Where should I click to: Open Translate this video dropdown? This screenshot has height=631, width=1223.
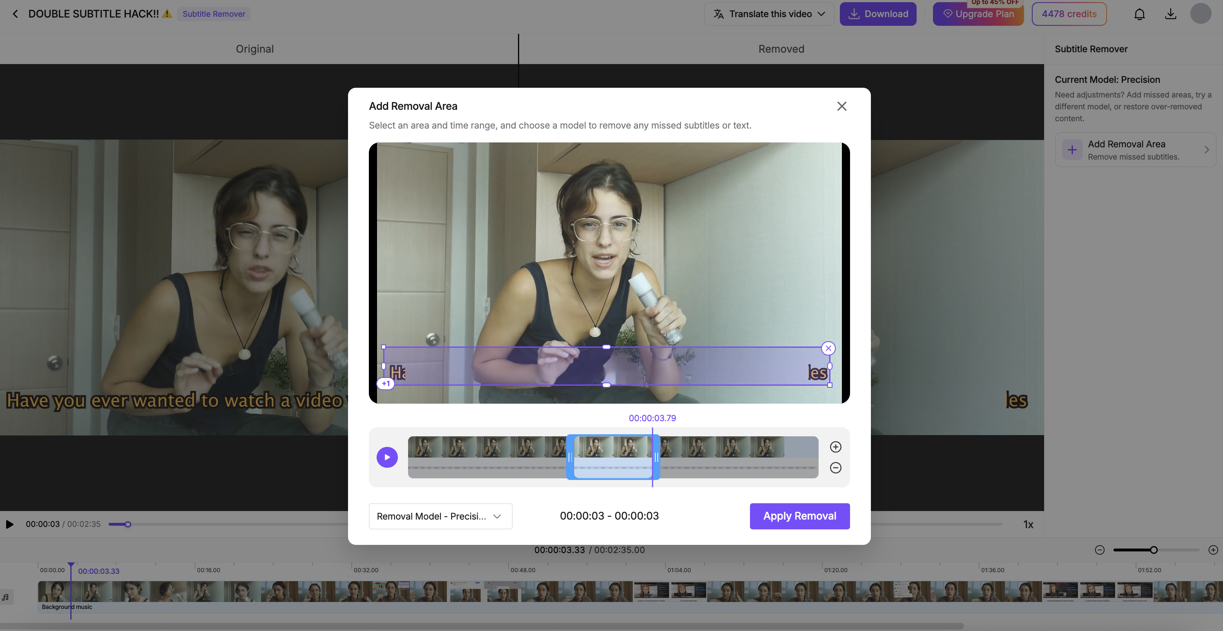click(769, 14)
